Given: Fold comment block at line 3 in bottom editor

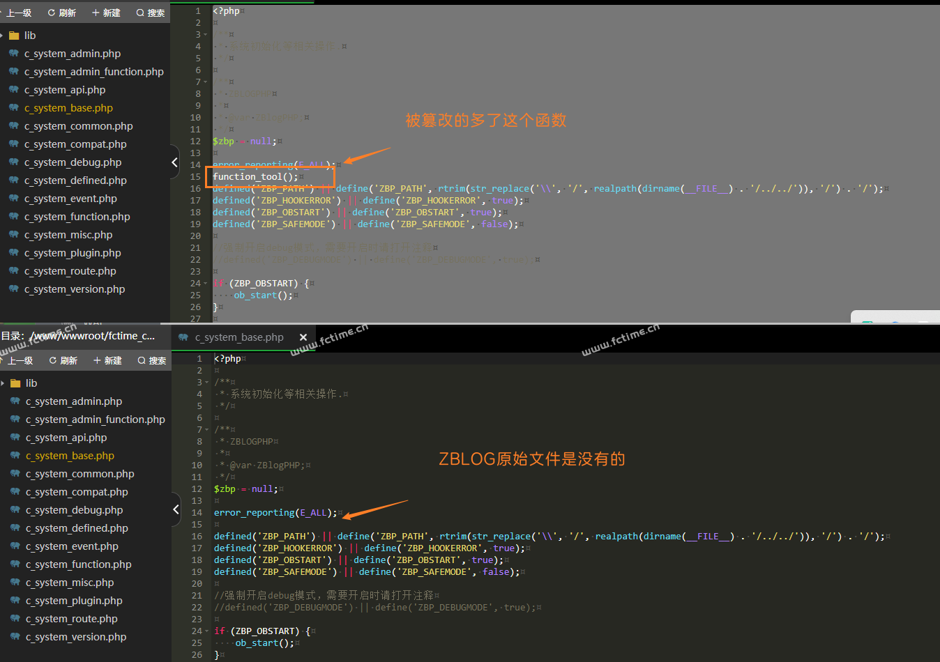Looking at the screenshot, I should coord(207,383).
